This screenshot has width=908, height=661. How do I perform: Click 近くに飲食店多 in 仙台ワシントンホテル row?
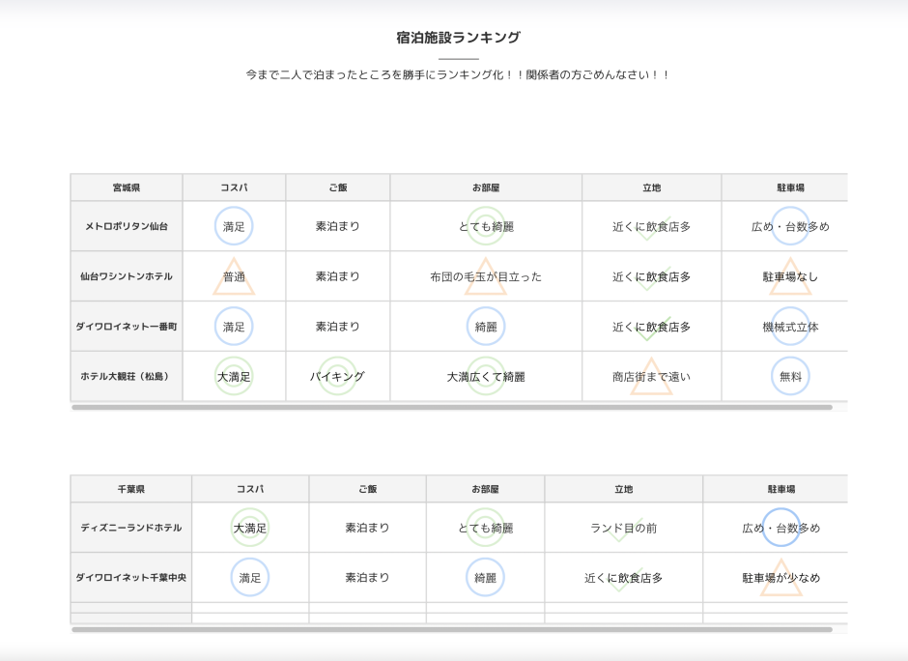[651, 276]
